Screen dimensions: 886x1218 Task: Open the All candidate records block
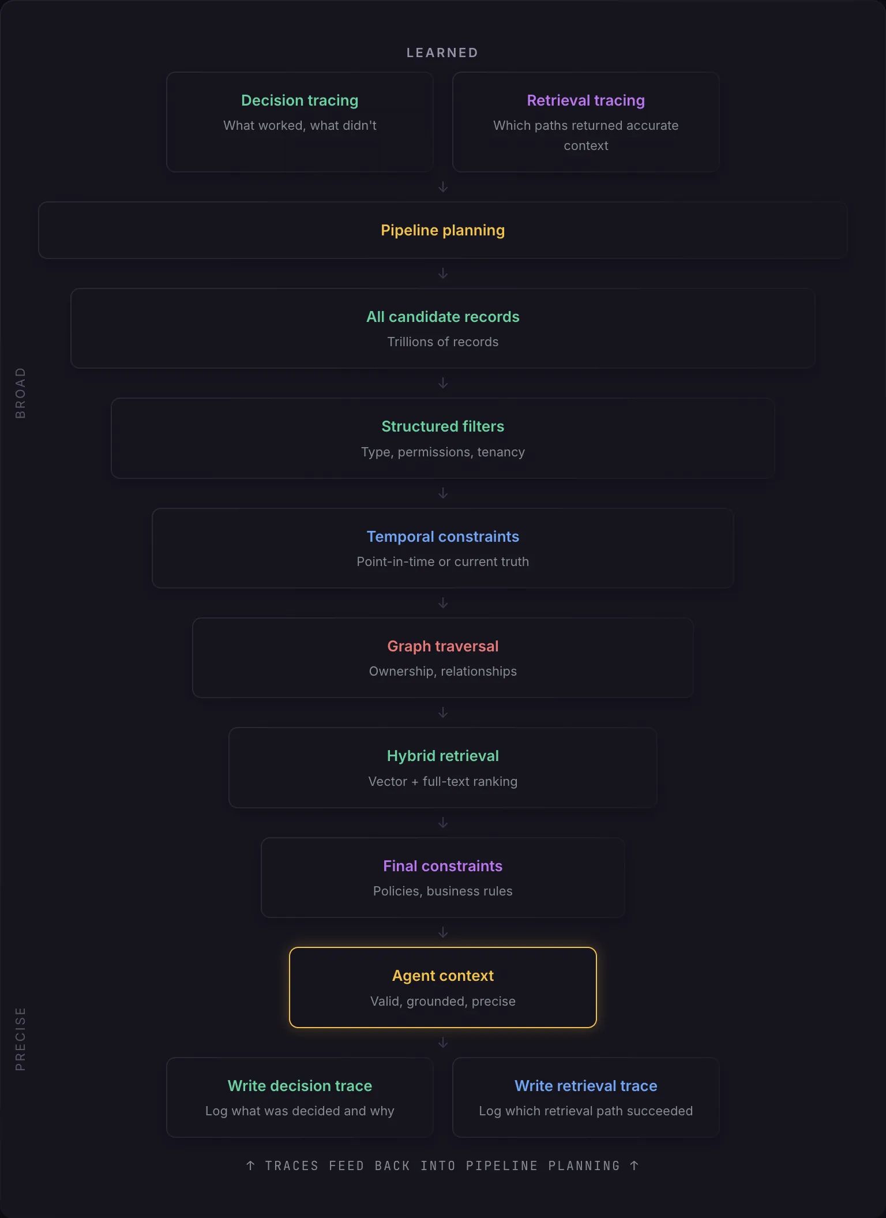(x=442, y=328)
